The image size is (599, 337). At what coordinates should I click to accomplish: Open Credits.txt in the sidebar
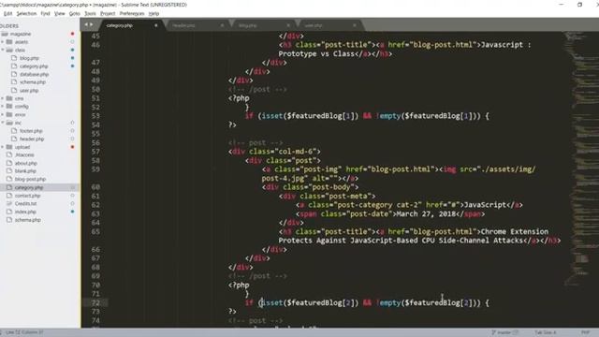[25, 204]
